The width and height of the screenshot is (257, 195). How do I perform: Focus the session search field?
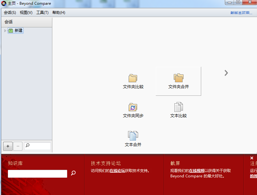pyautogui.click(x=38, y=146)
